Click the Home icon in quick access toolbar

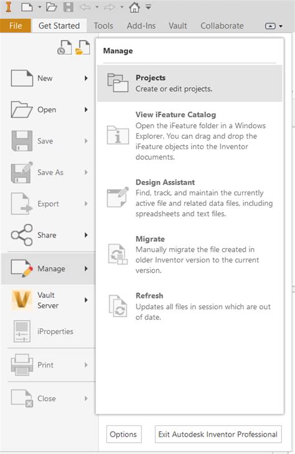[x=134, y=7]
